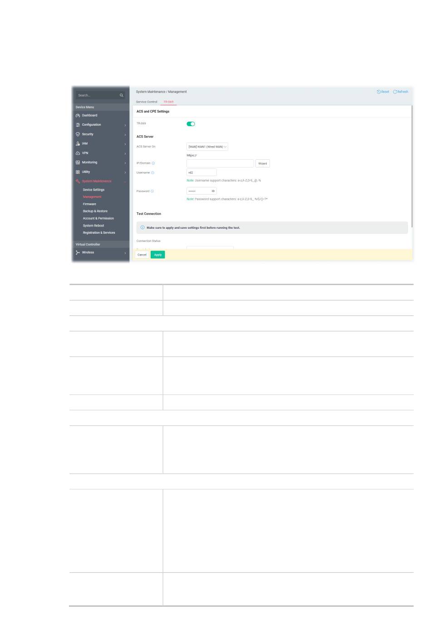431x634 pixels.
Task: Expand the Monitoring menu chevron
Action: [125, 162]
